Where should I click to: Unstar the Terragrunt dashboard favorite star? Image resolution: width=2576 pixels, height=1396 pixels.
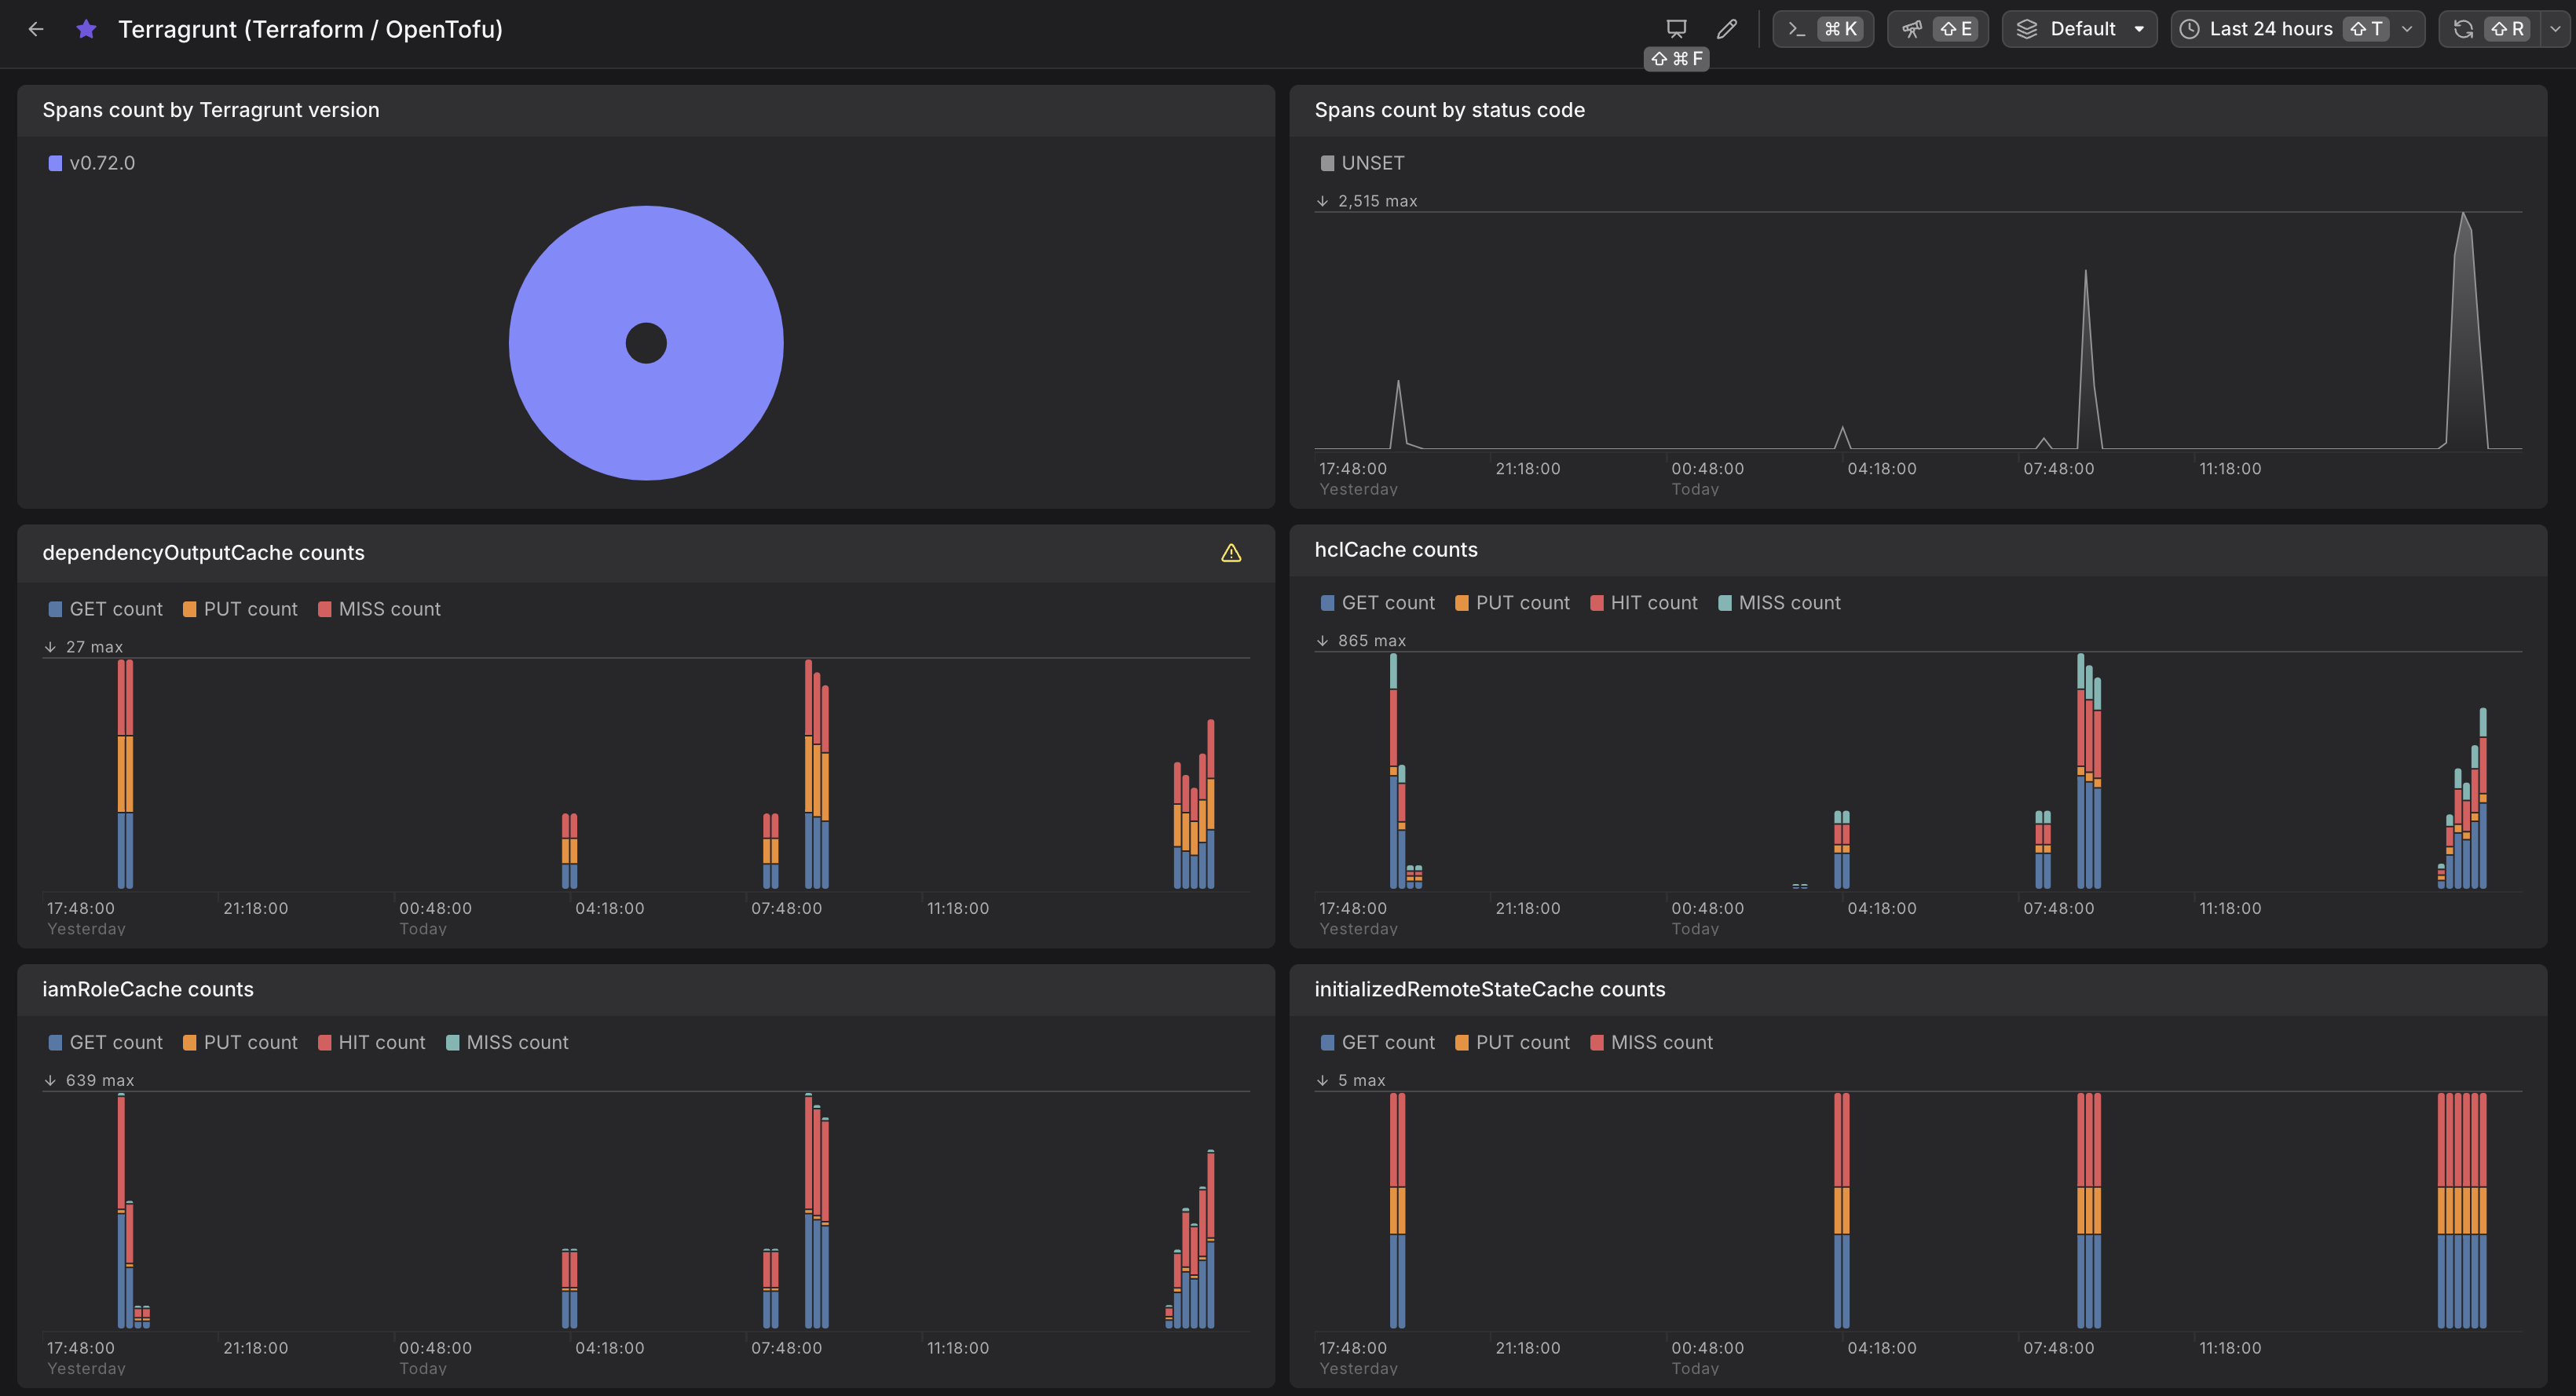click(x=86, y=29)
